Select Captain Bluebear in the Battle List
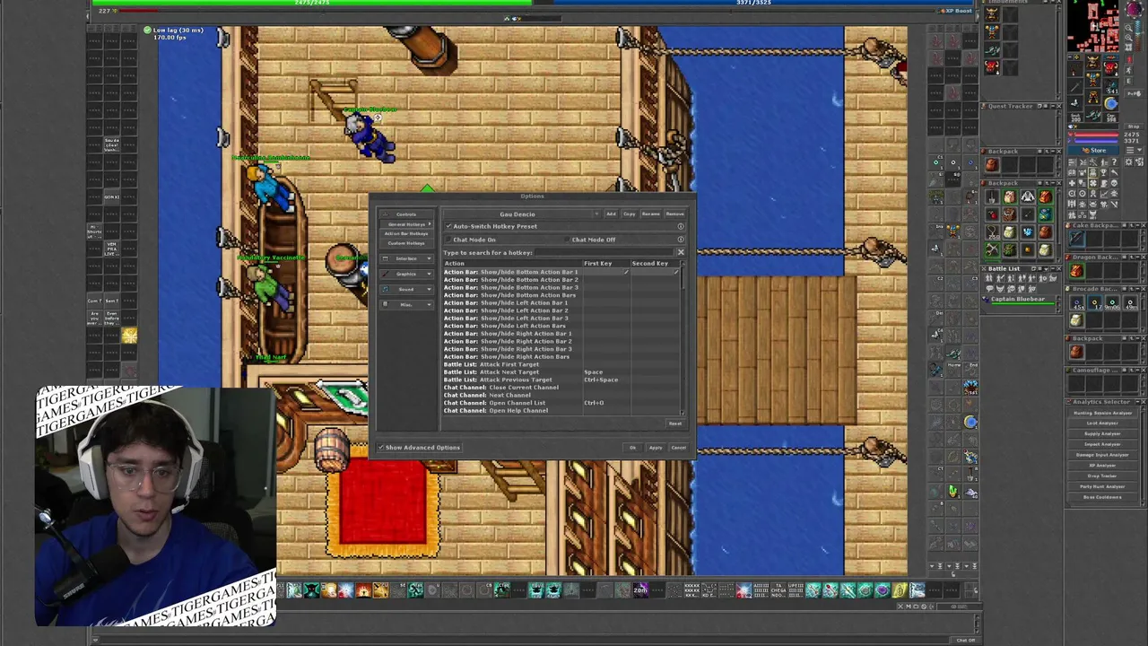This screenshot has width=1148, height=646. pyautogui.click(x=1018, y=299)
